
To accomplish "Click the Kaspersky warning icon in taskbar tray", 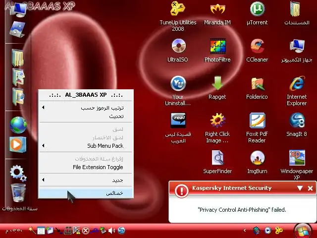I will 76,230.
